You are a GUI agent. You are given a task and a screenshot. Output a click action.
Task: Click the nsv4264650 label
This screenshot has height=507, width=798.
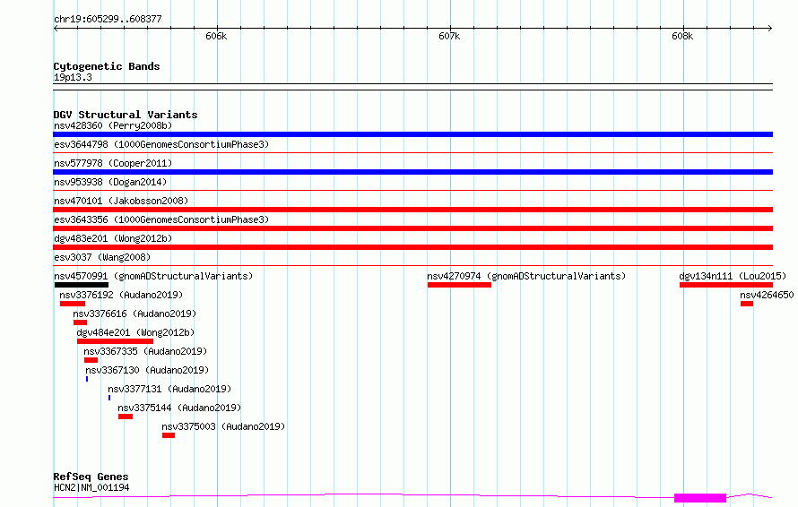[767, 295]
